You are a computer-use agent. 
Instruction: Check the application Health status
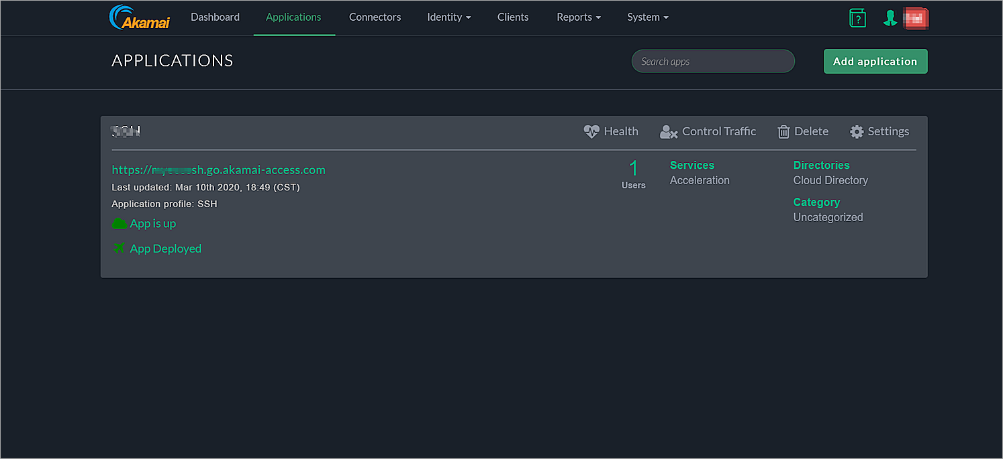click(x=610, y=131)
